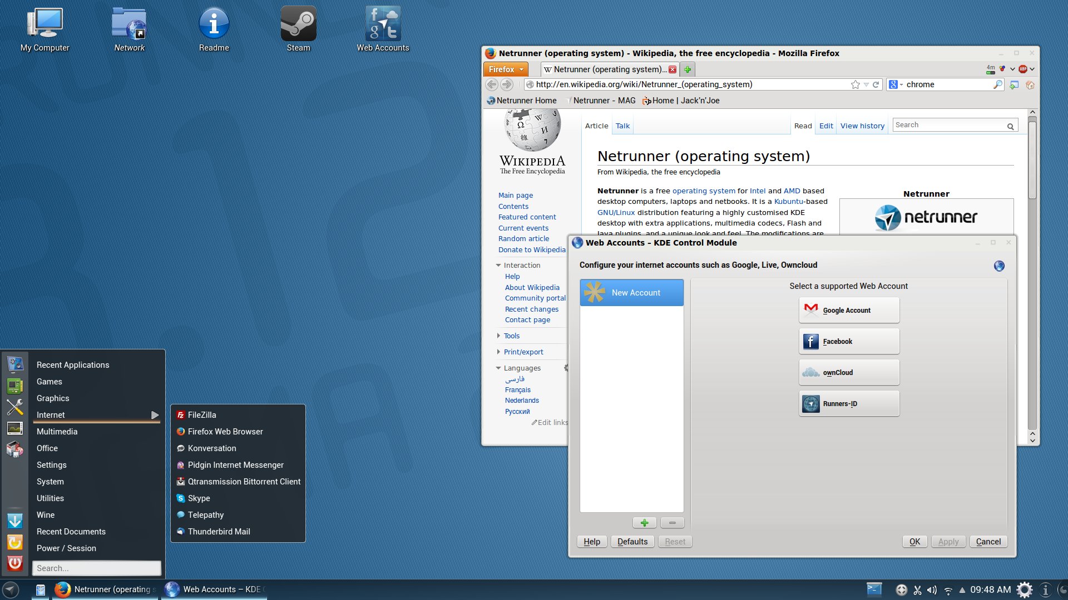
Task: Open the Web Accounts desktop icon
Action: (383, 29)
